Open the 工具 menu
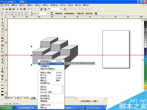Viewport: 147px width, 110px height. pos(70,5)
